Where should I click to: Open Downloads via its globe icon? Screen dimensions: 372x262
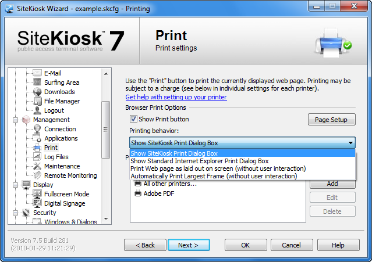pyautogui.click(x=37, y=92)
